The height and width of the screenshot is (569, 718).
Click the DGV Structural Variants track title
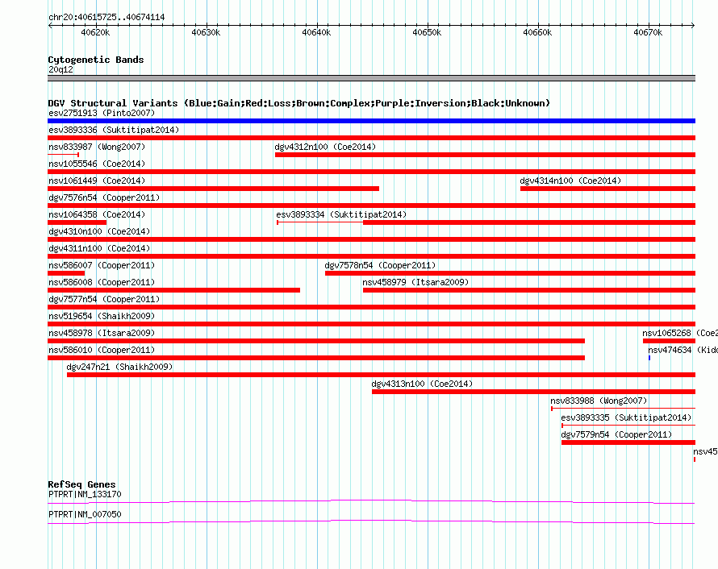[x=299, y=103]
